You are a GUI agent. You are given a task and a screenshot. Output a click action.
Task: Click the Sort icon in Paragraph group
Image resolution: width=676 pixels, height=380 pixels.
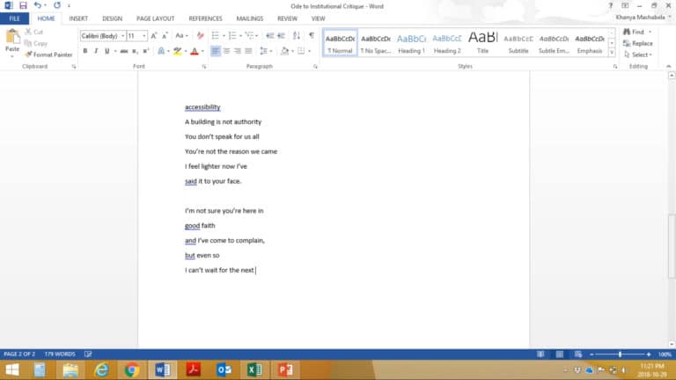coord(297,36)
